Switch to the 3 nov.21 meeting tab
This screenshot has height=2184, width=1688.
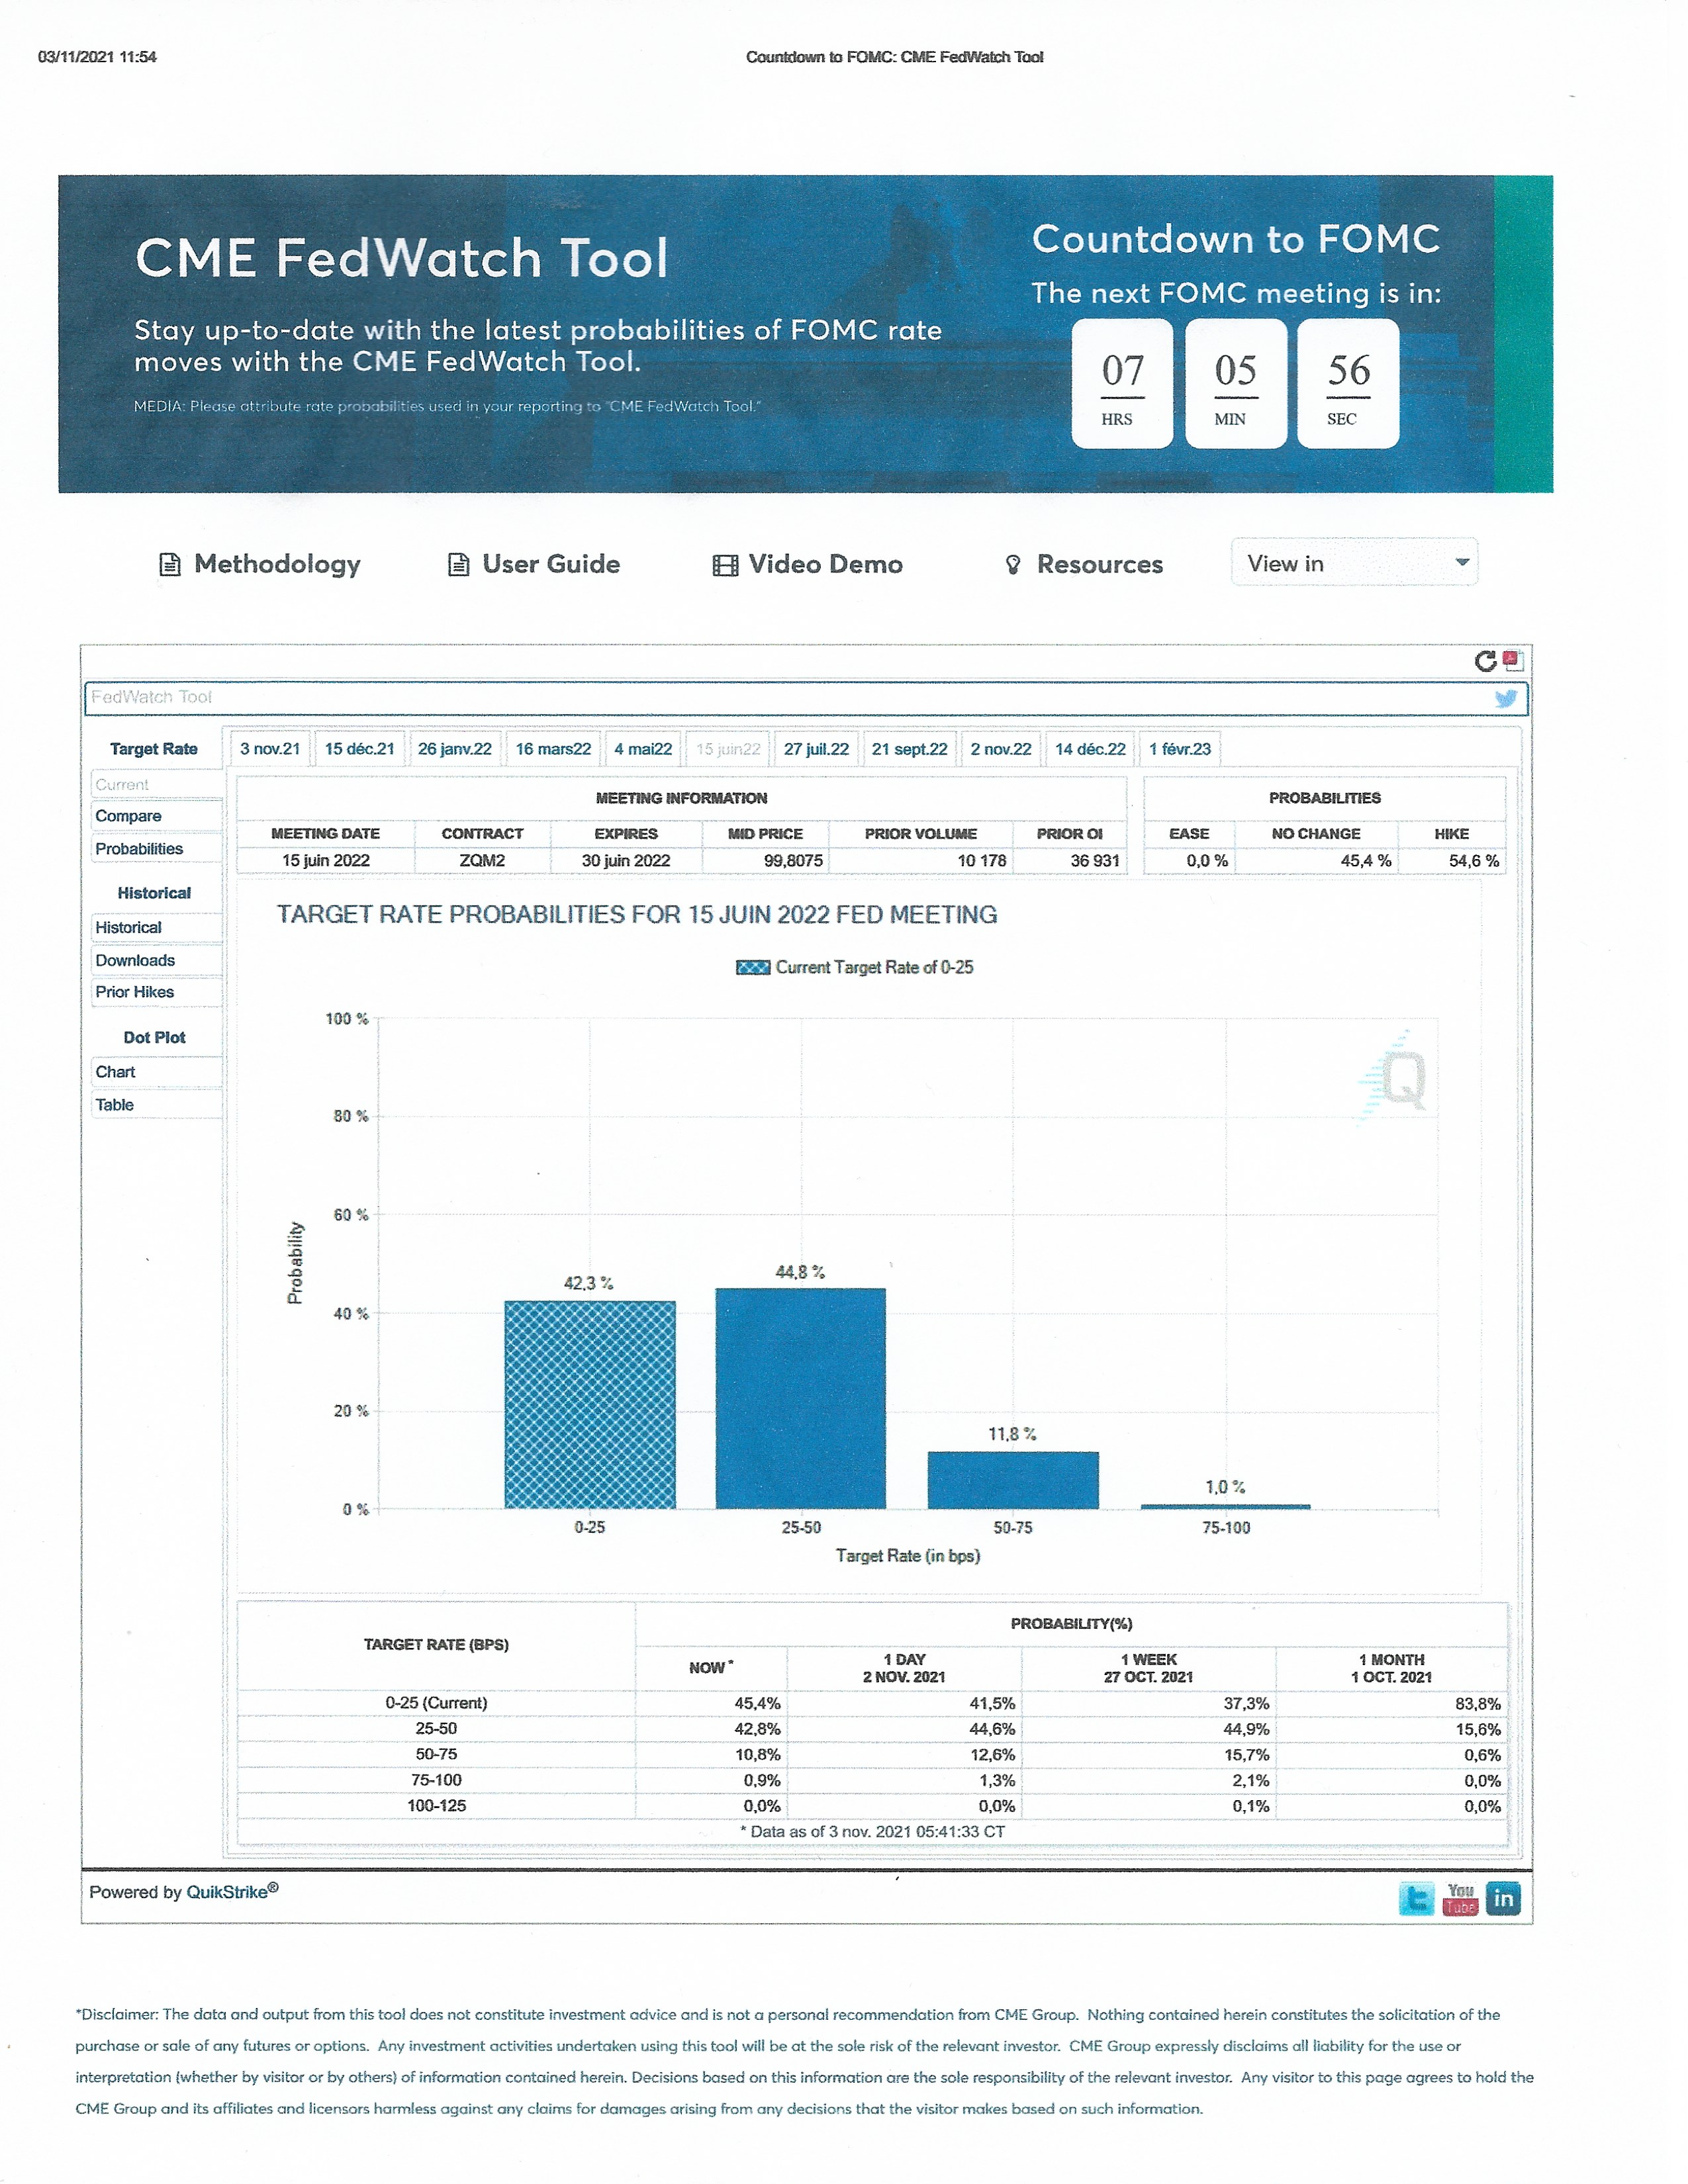click(270, 749)
